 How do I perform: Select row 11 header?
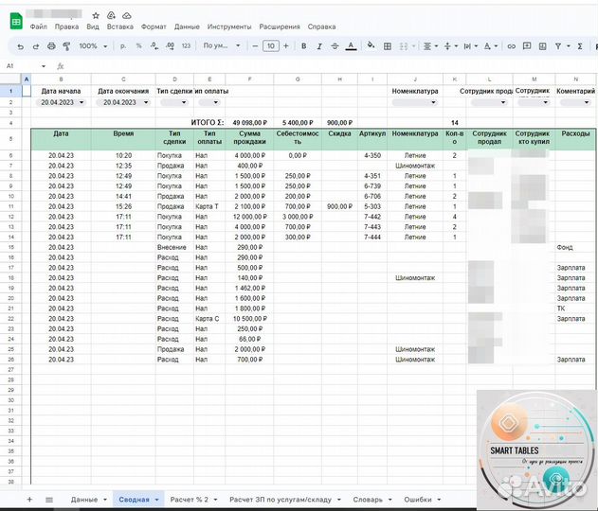pos(10,206)
